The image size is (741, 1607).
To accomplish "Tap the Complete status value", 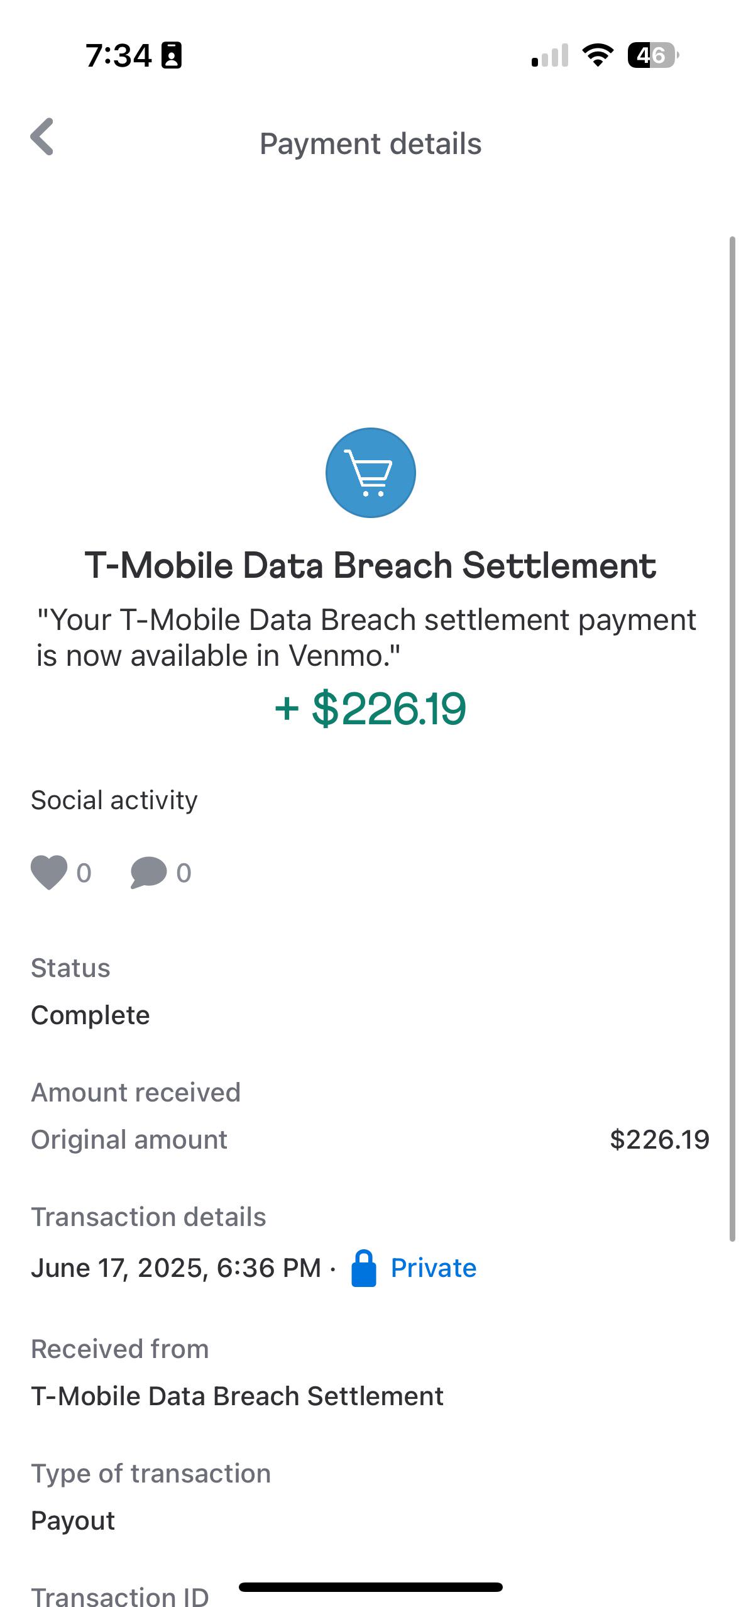I will click(91, 1015).
